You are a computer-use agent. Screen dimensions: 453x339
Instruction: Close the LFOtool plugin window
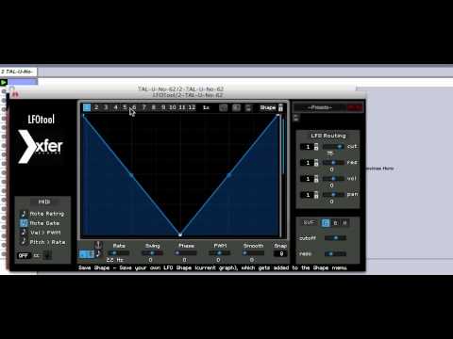coord(15,94)
